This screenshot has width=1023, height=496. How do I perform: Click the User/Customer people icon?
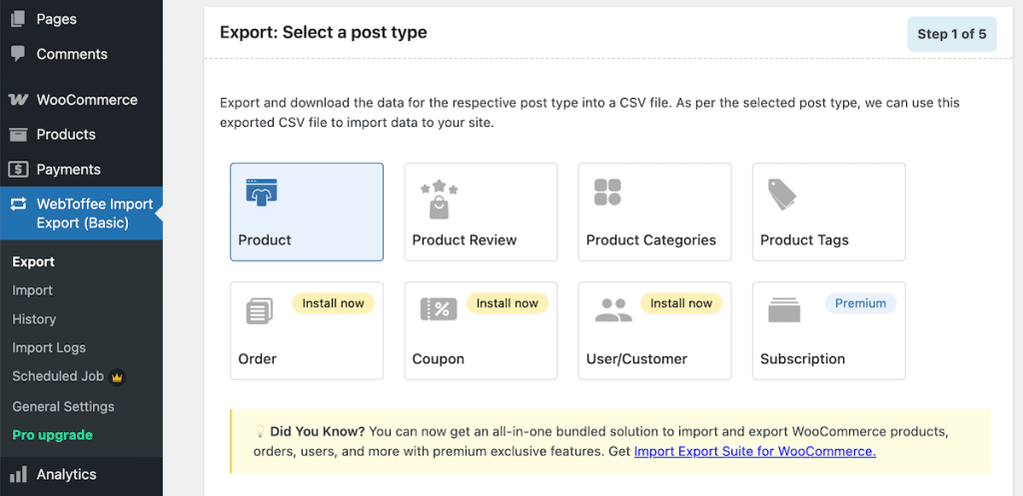coord(613,310)
